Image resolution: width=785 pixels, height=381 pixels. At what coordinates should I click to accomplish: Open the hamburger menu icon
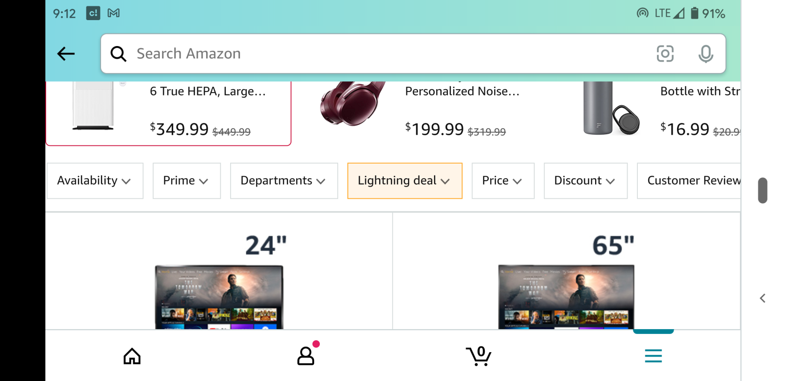tap(653, 356)
